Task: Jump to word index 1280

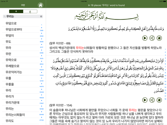Action: pyautogui.click(x=41, y=30)
